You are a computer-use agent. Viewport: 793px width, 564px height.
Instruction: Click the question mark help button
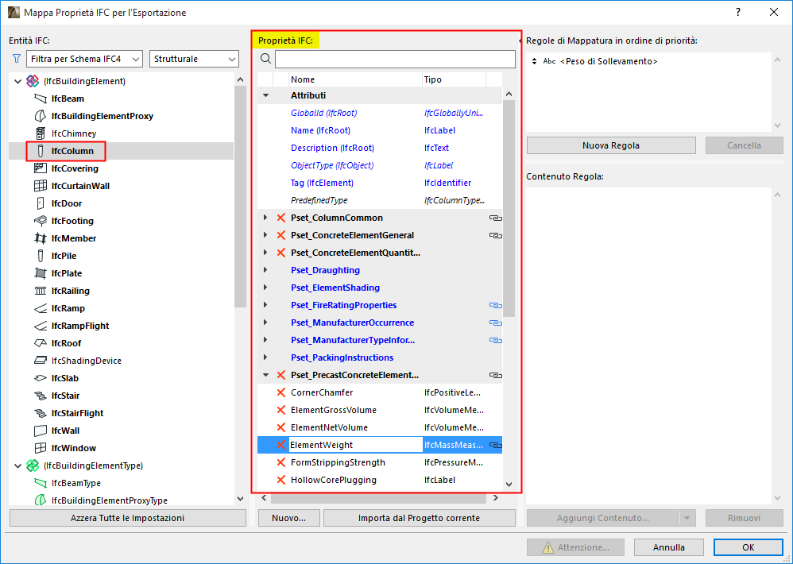(738, 12)
